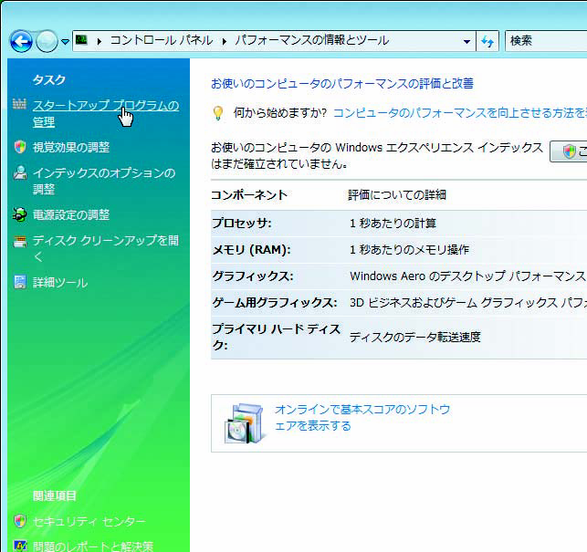Open the recent pages dropdown arrow beside Forward
The image size is (587, 552).
65,42
